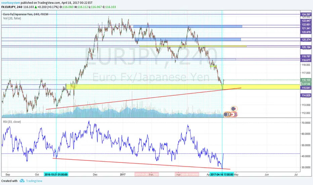Image resolution: width=313 pixels, height=185 pixels.
Task: Click the RSI (33, close) indicator legend
Action: tap(12, 122)
